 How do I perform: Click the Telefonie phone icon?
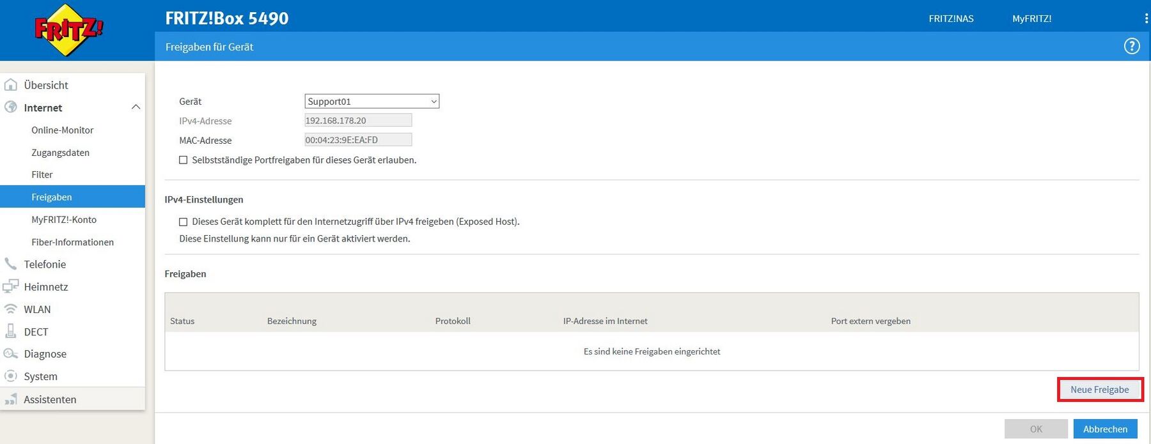(x=11, y=264)
